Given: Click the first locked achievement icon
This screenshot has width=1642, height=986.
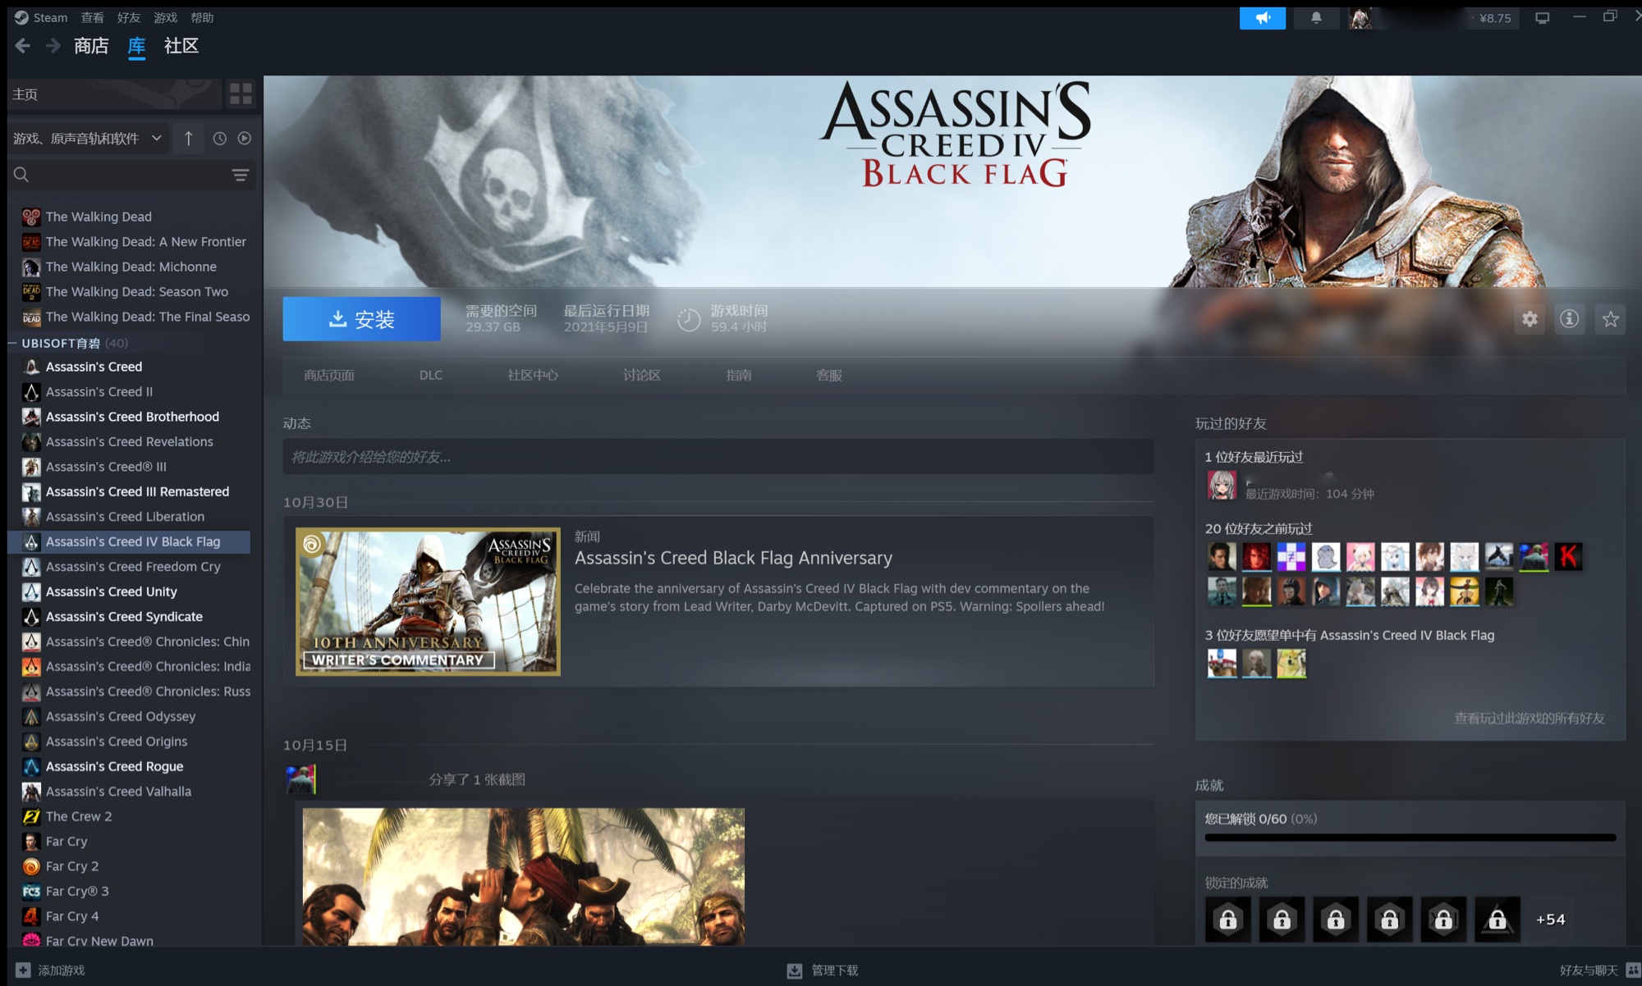Looking at the screenshot, I should pyautogui.click(x=1228, y=920).
